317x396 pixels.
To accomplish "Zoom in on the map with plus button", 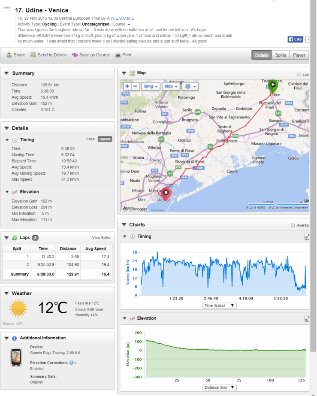I will click(x=127, y=86).
